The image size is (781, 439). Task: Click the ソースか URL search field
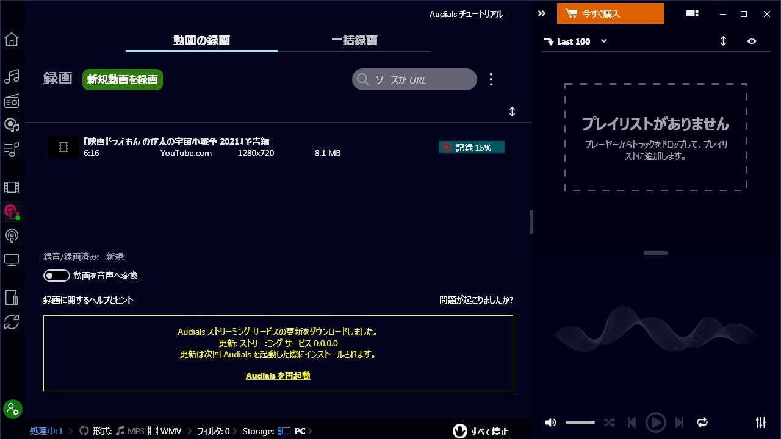(x=414, y=79)
